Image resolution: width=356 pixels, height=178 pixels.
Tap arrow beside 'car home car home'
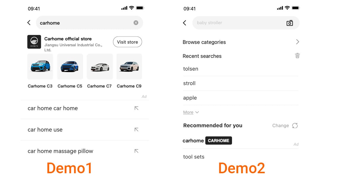coord(136,108)
